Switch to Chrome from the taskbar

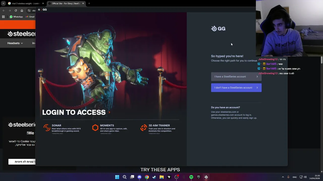(147, 177)
